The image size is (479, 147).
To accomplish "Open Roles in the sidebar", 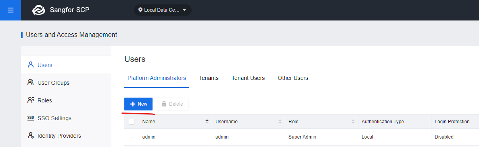I will pos(66,100).
